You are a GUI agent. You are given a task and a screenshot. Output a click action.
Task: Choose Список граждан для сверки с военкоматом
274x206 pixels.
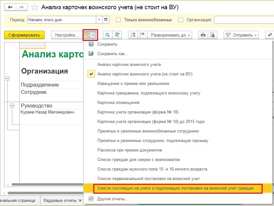point(178,160)
